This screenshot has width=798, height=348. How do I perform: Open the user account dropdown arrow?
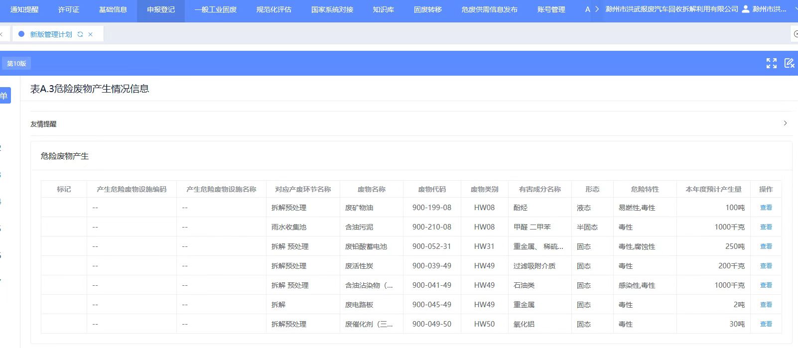[x=796, y=9]
